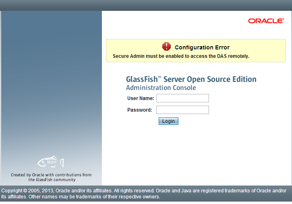Click the "Password:" label
Image resolution: width=292 pixels, height=204 pixels.
(x=139, y=110)
